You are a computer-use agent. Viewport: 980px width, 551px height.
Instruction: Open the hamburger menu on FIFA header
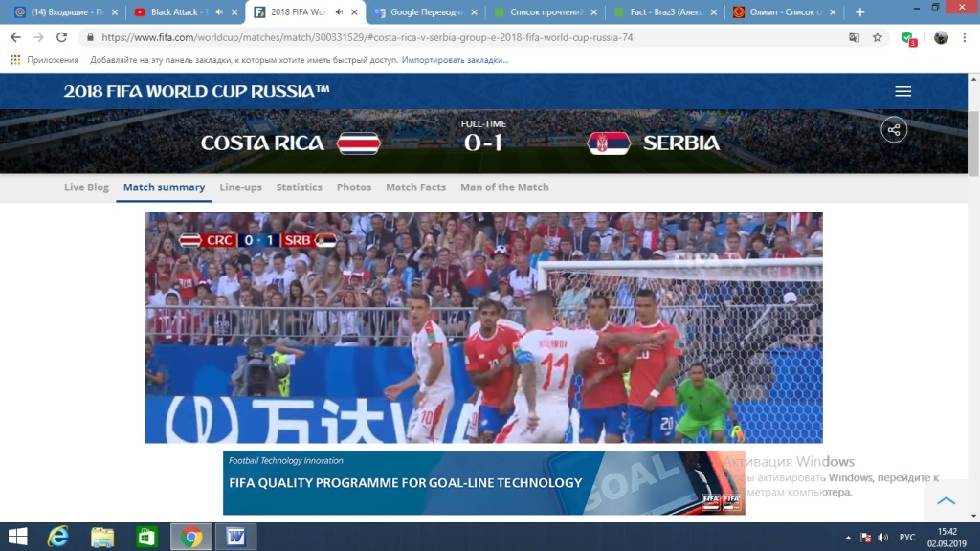pyautogui.click(x=902, y=91)
